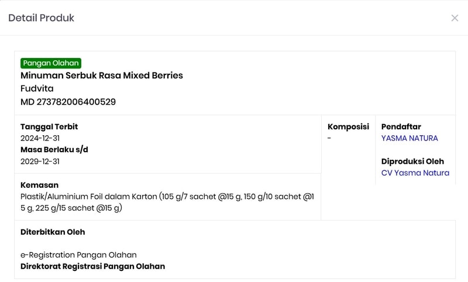Click the Diterbitkan Oleh heading
The width and height of the screenshot is (468, 282).
[x=53, y=232]
